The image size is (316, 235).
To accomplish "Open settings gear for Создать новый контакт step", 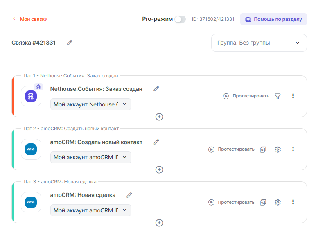I will (278, 149).
